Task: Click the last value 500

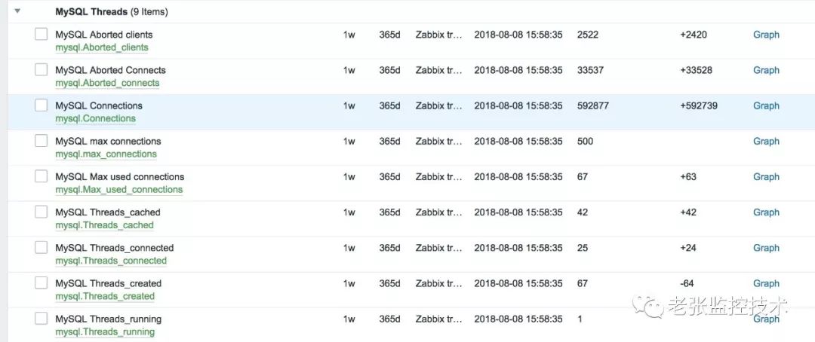Action: [586, 141]
